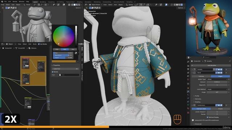The image size is (232, 130).
Task: Select the RGB color mode button
Action: (57, 49)
